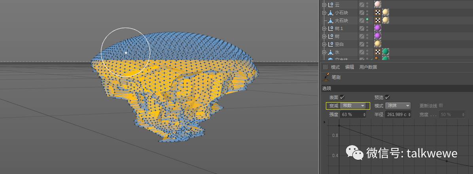473x174 pixels.
Task: Select the beige material tag on 小石块
Action: (x=386, y=12)
